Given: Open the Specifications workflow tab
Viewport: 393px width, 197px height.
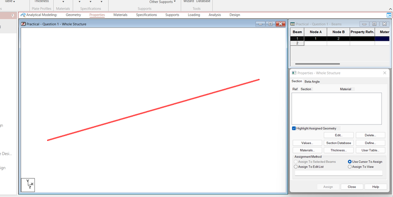Looking at the screenshot, I should (146, 15).
